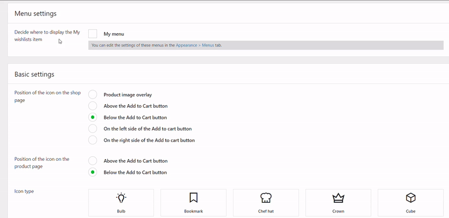449x218 pixels.
Task: Click 'Position of the icon on the product page' label
Action: click(x=42, y=163)
